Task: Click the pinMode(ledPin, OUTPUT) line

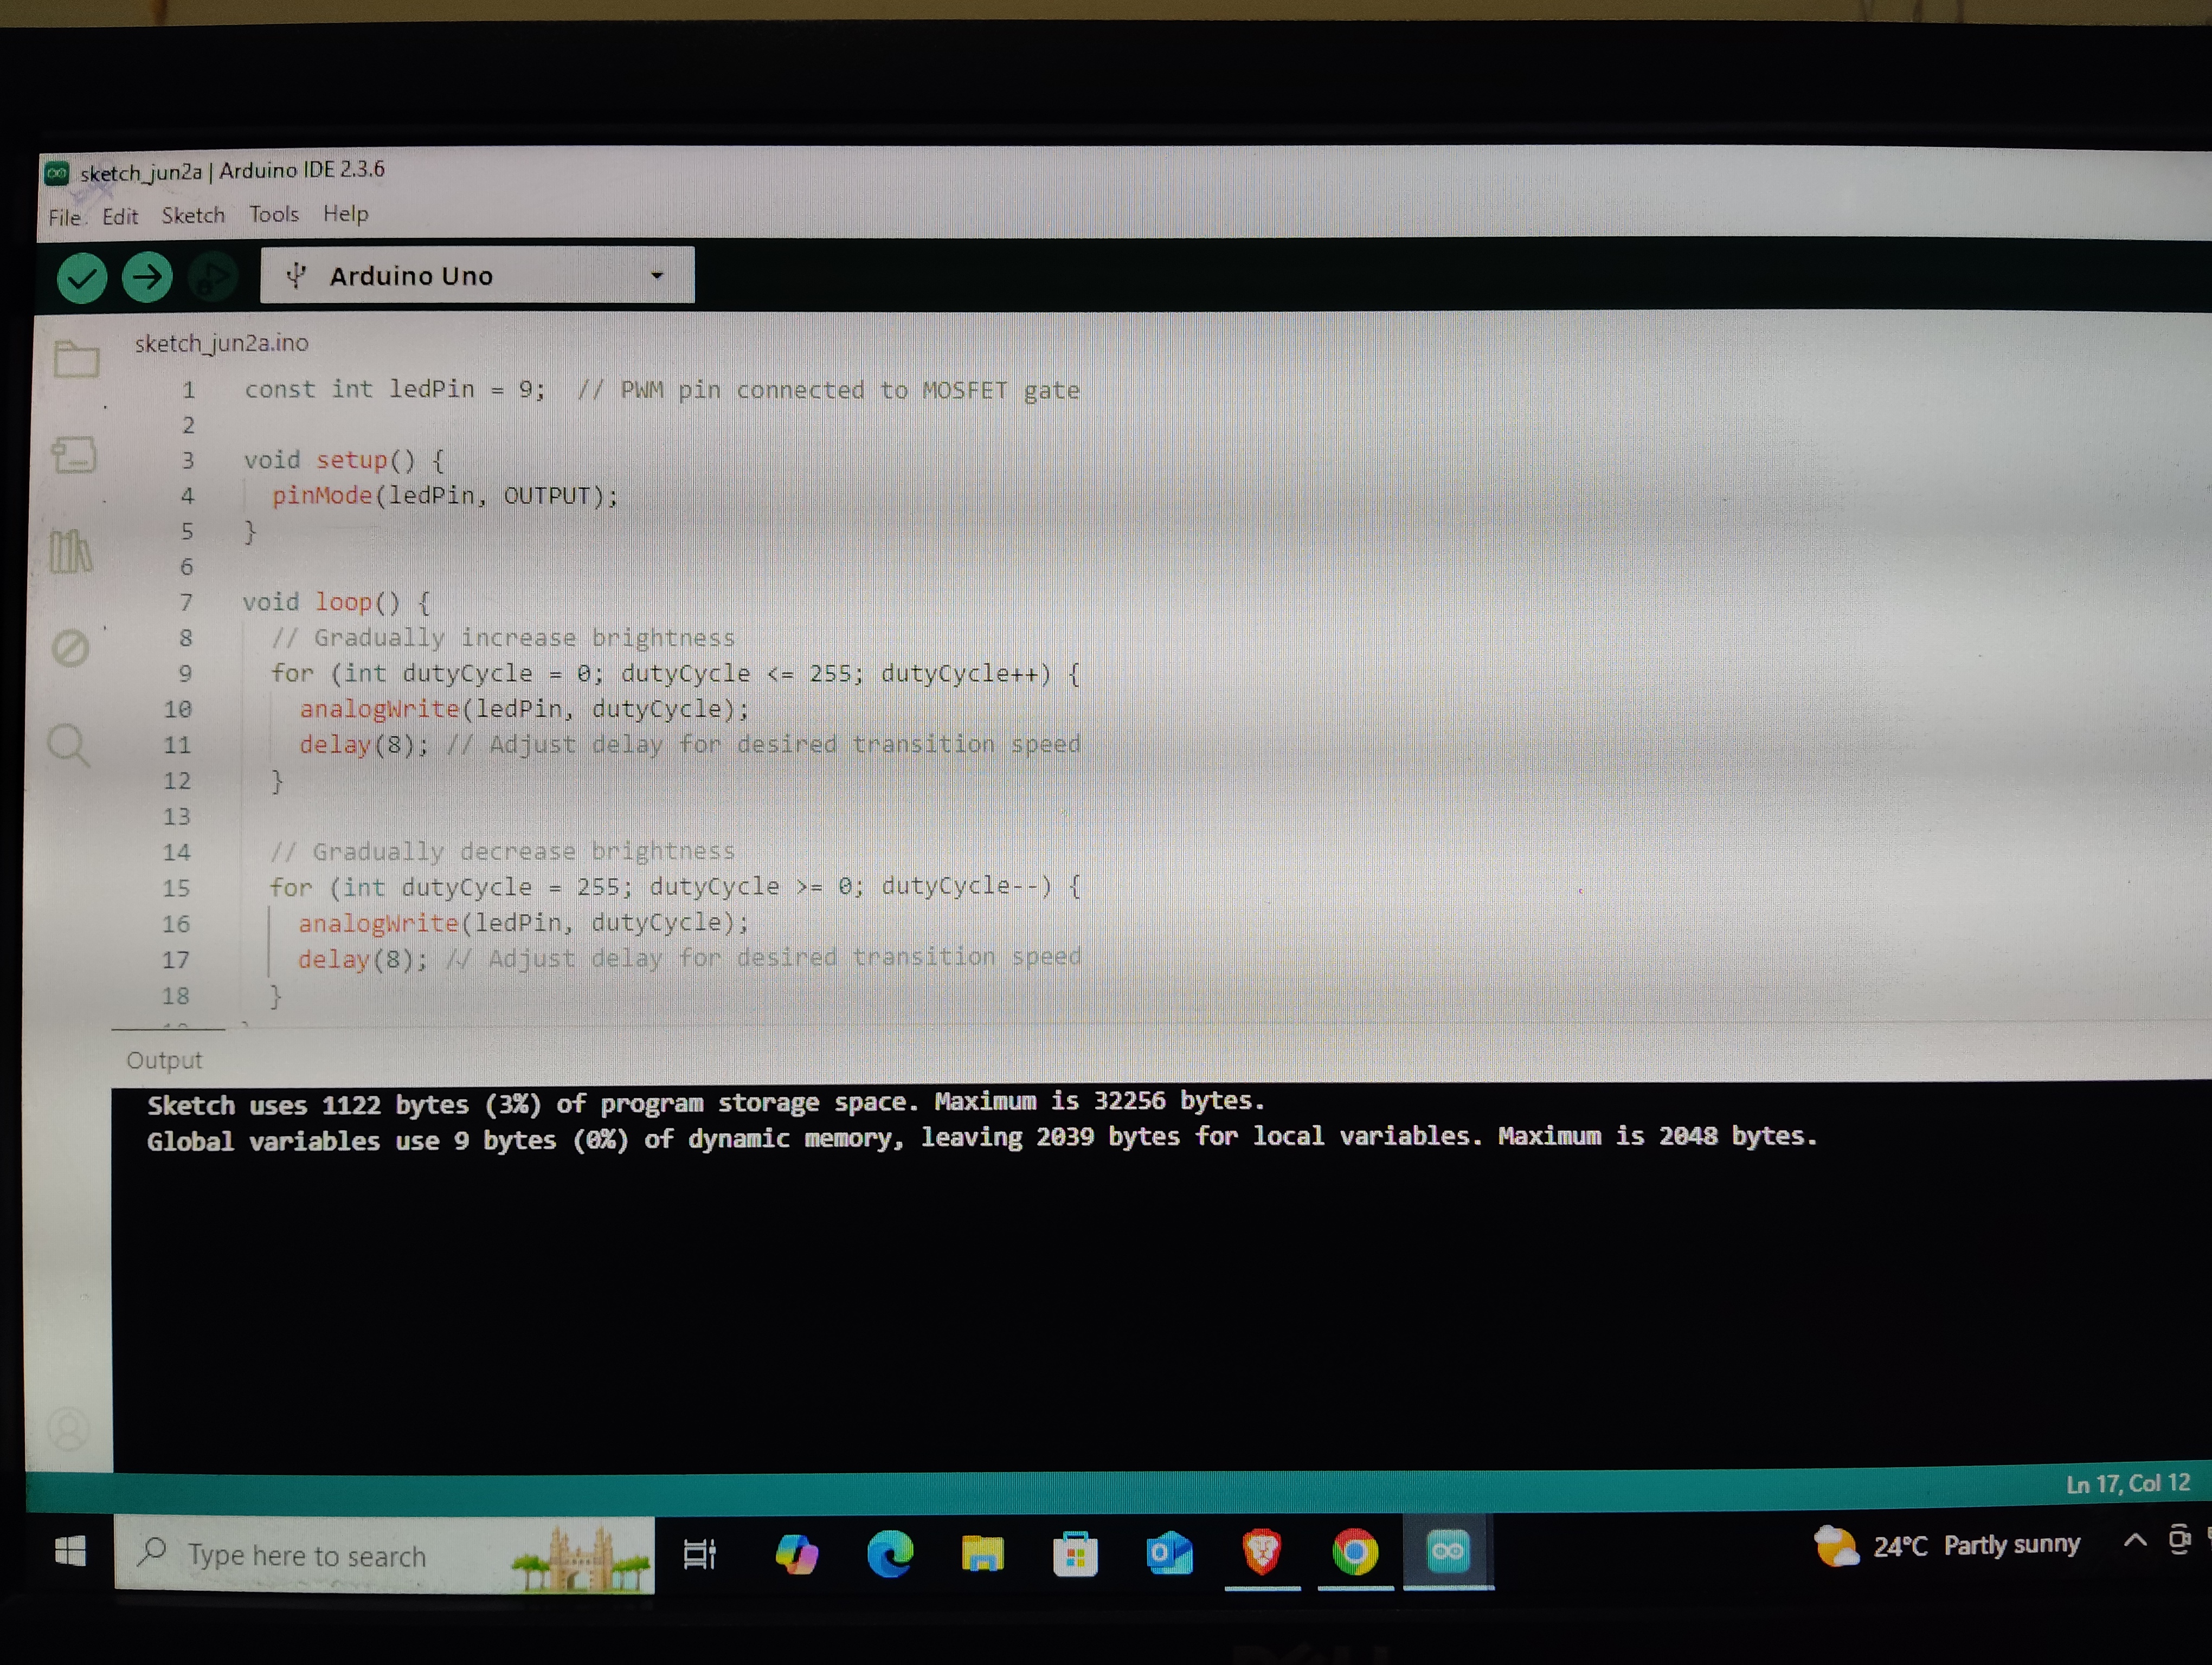Action: 445,496
